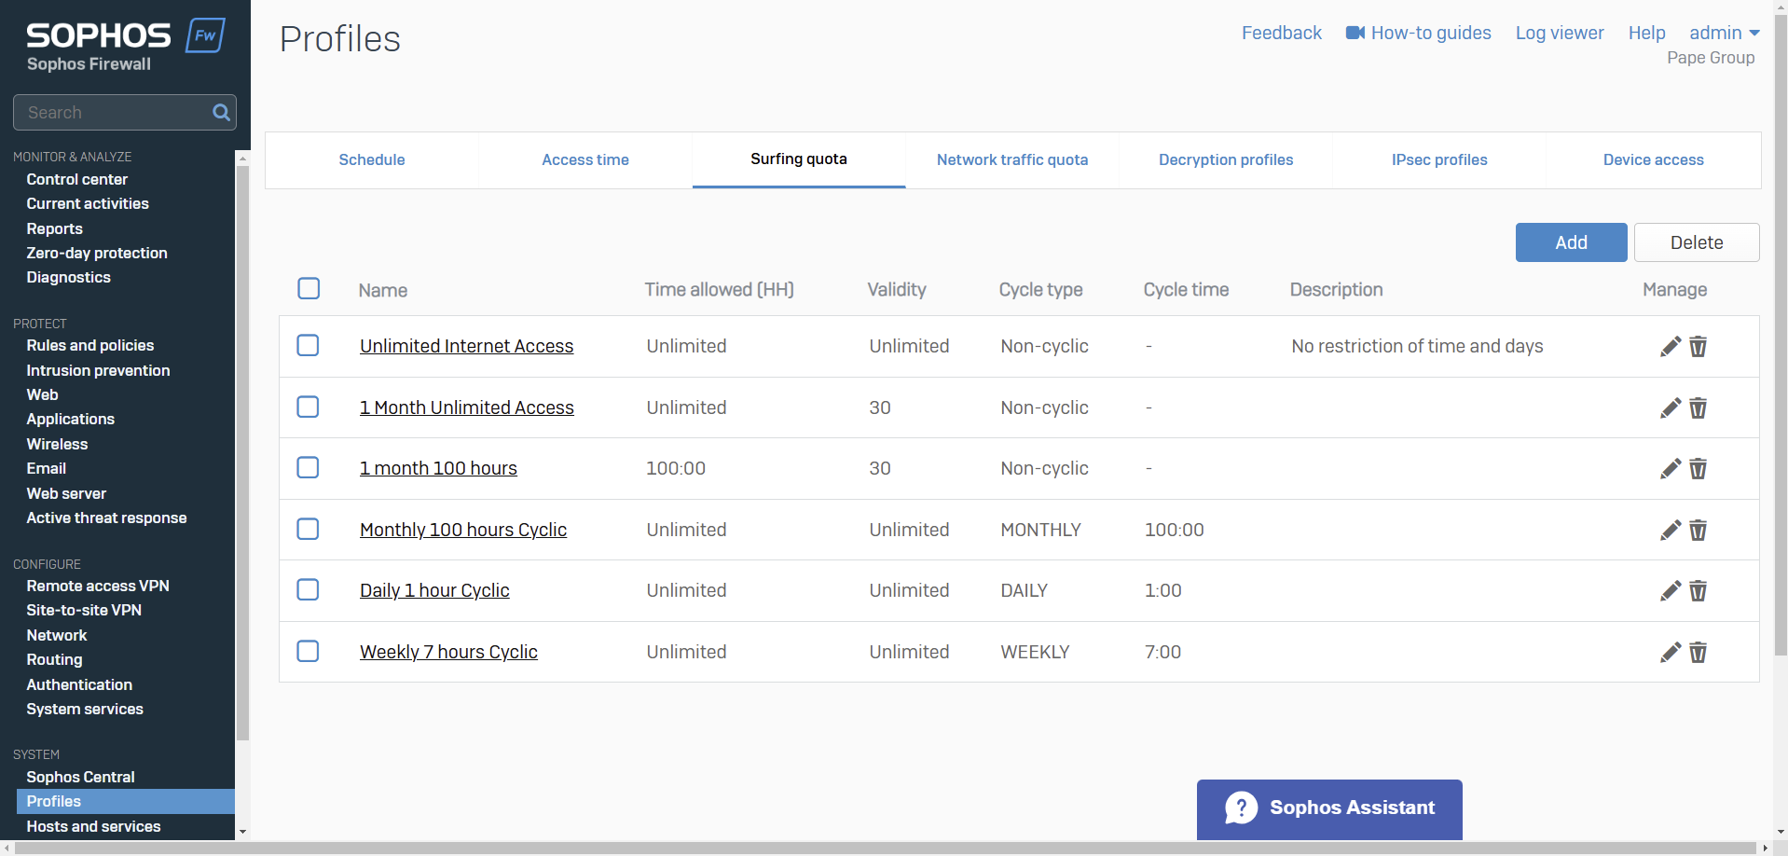Image resolution: width=1788 pixels, height=856 pixels.
Task: Open Daily 1 hour Cyclic link
Action: pos(434,590)
